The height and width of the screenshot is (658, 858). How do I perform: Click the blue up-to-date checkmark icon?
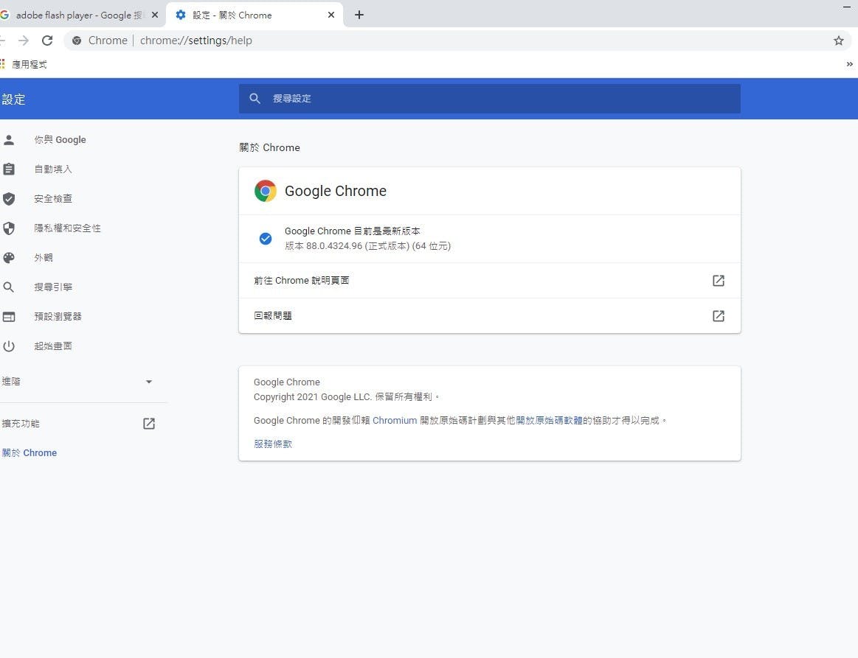(x=266, y=239)
